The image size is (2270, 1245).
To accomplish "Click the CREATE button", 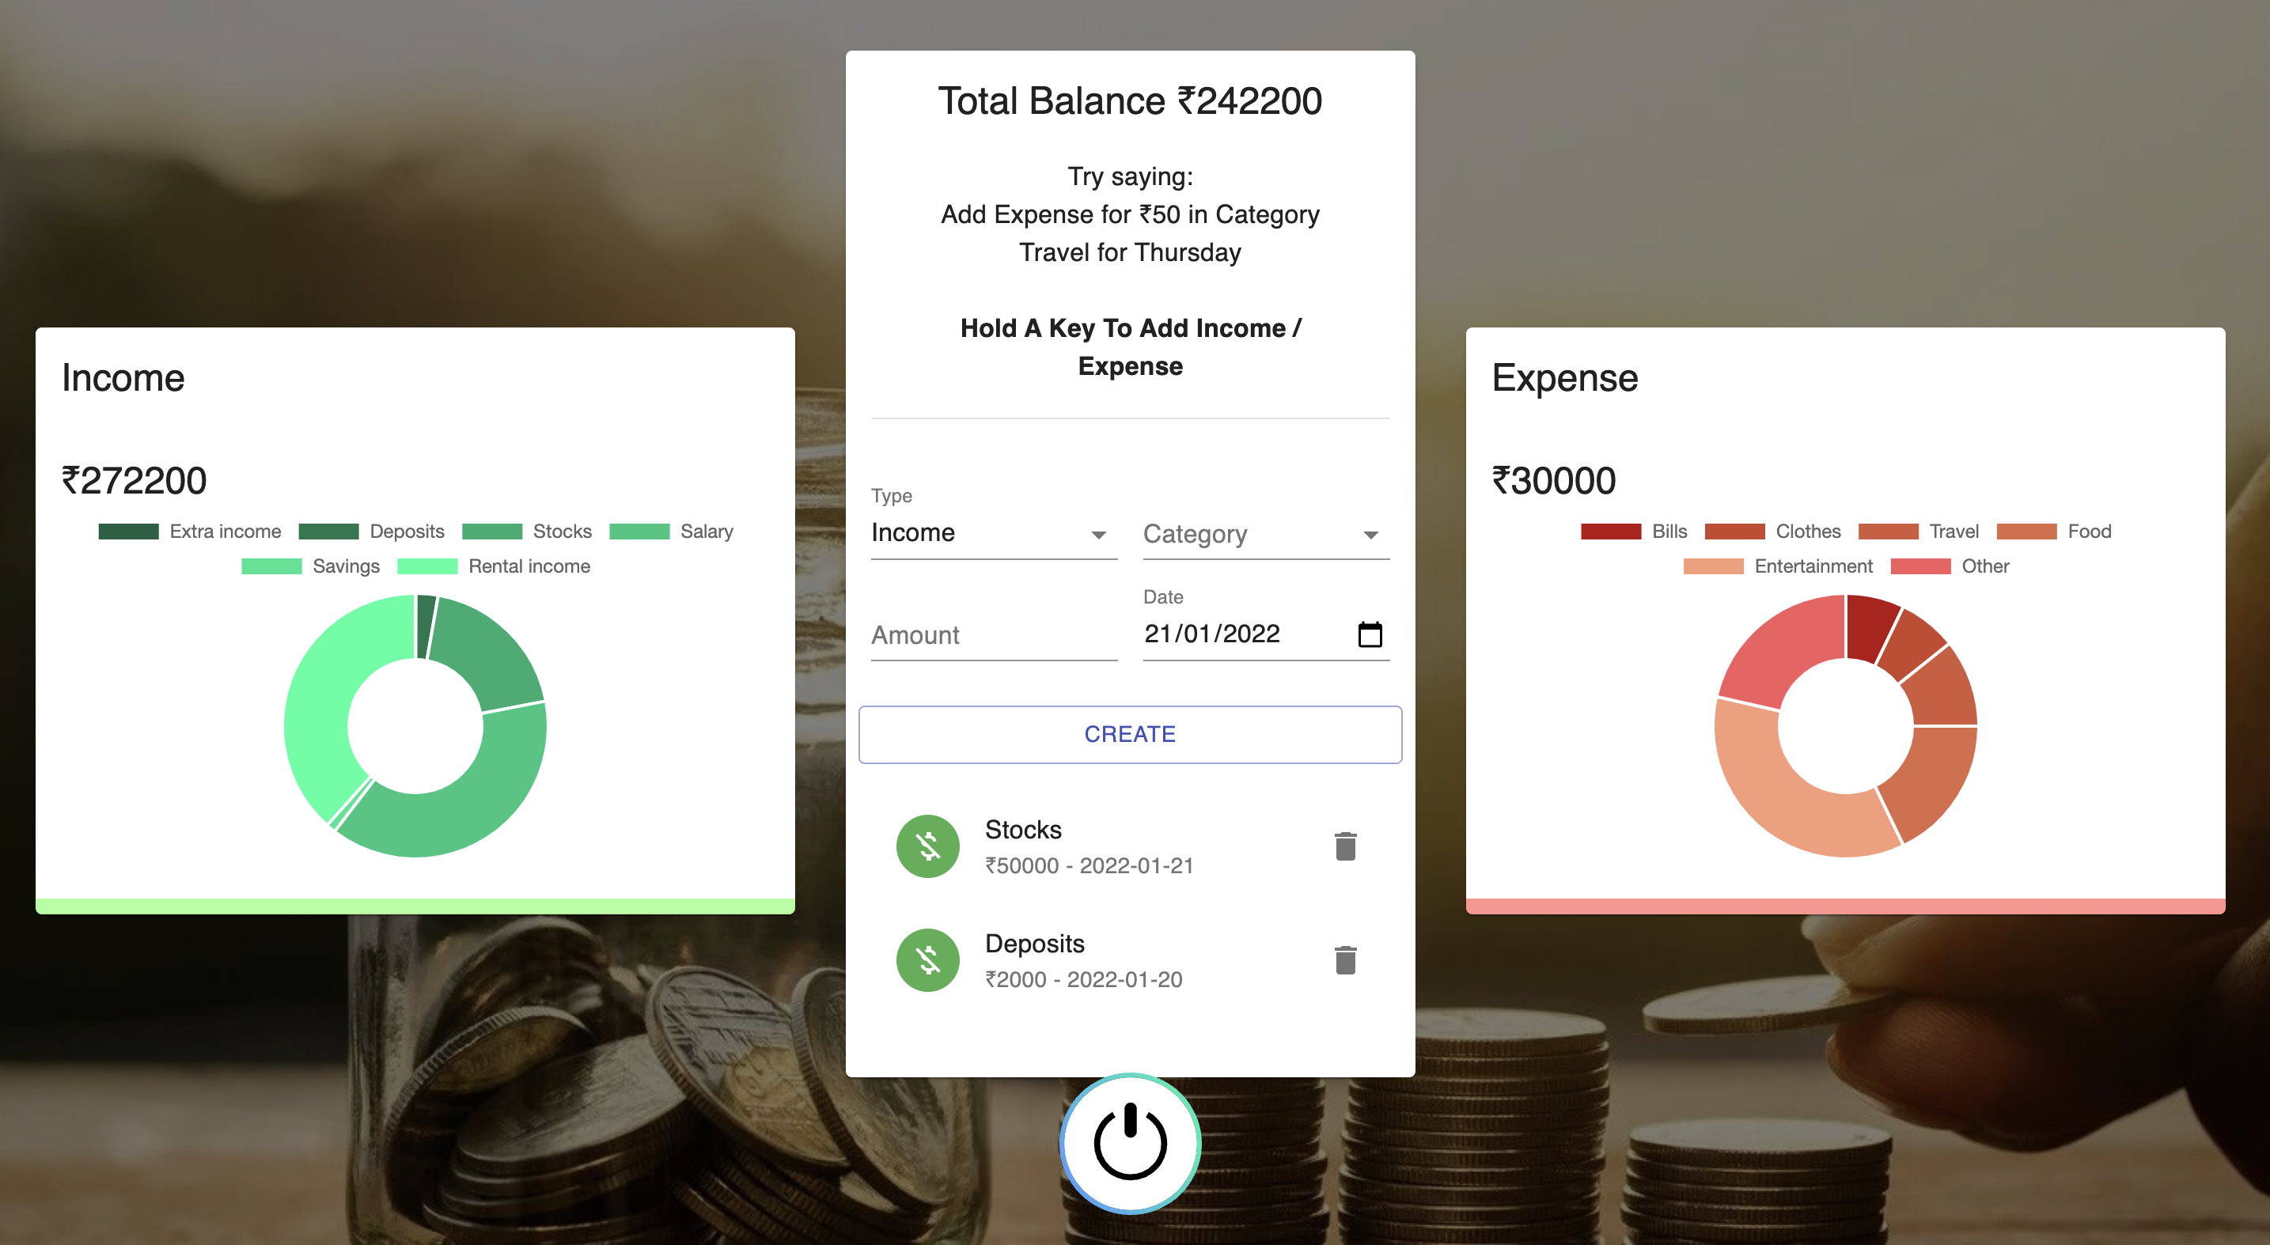I will [x=1130, y=734].
